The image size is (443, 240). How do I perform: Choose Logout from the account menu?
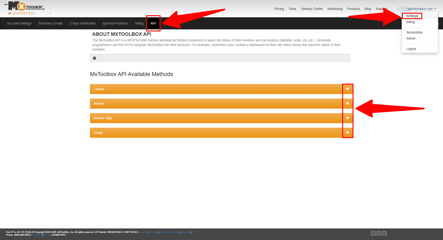click(x=411, y=49)
